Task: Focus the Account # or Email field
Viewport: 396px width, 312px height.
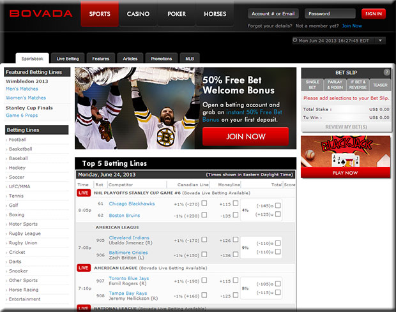Action: coord(273,13)
